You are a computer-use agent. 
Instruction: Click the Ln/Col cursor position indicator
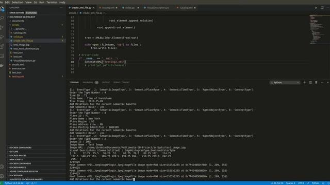[277, 183]
